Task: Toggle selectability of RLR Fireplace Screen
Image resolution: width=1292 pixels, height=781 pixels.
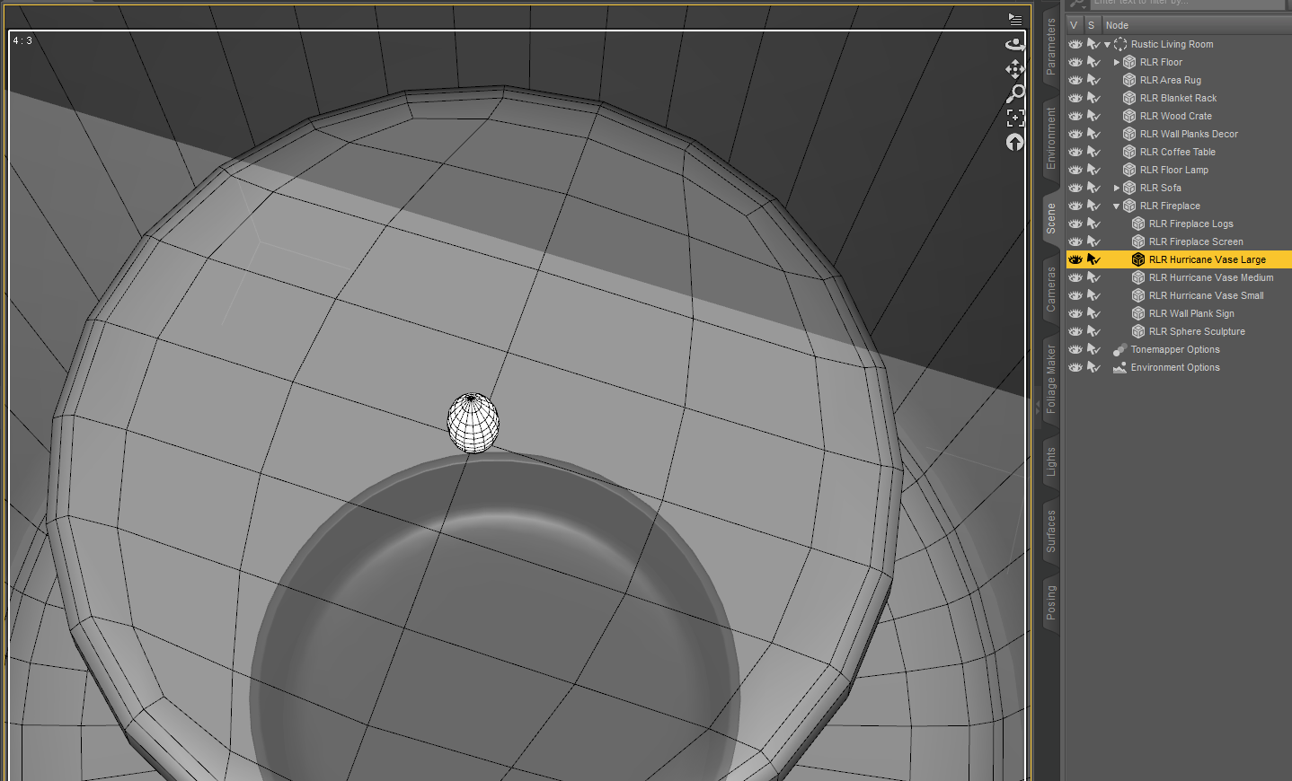Action: click(x=1093, y=241)
